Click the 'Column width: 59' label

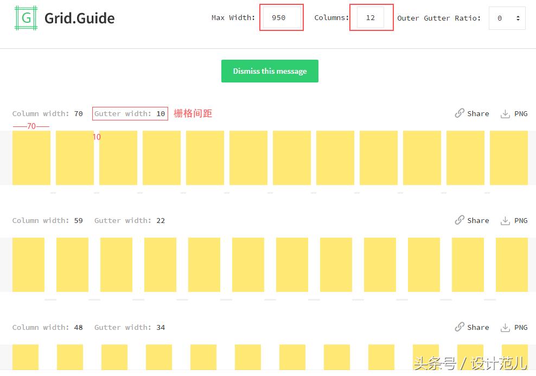click(47, 221)
